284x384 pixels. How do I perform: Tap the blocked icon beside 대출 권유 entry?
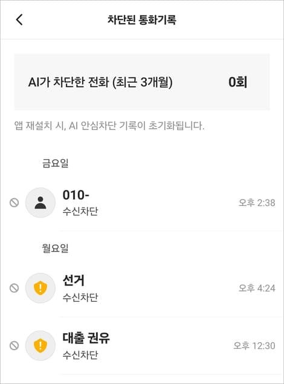(x=14, y=345)
